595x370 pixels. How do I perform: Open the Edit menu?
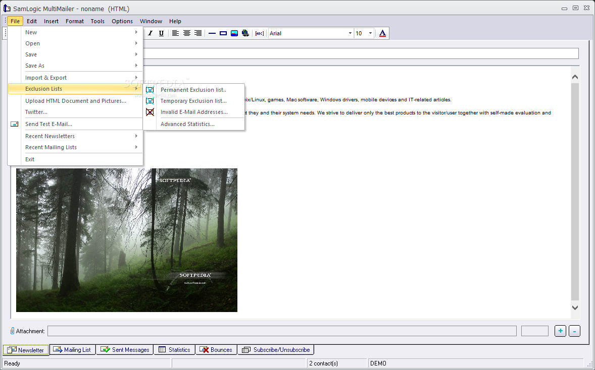point(32,21)
